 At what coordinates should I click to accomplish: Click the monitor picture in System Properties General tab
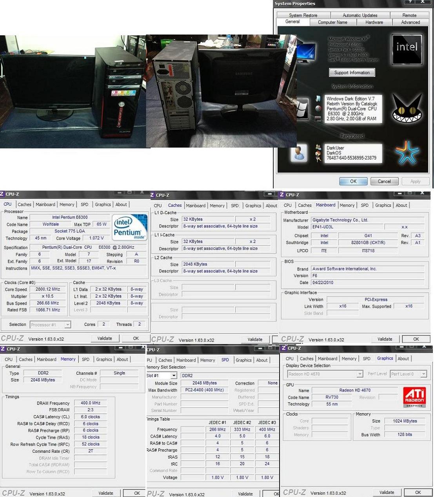click(306, 52)
